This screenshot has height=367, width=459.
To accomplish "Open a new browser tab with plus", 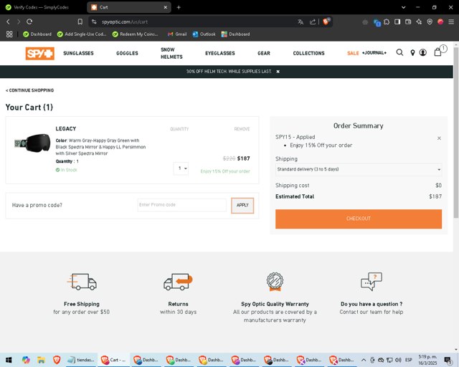I will coord(179,7).
